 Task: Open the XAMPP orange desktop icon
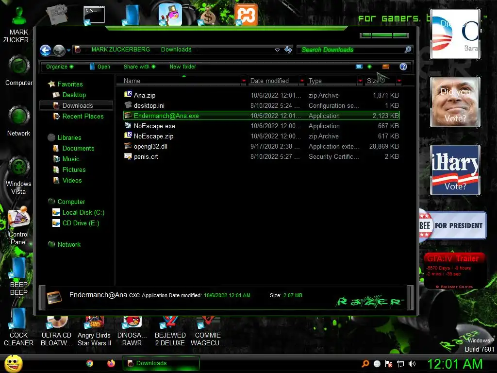pos(246,15)
